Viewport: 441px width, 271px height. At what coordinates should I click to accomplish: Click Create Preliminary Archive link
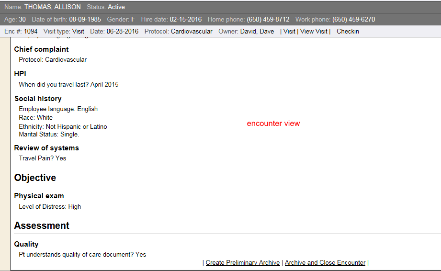(243, 262)
